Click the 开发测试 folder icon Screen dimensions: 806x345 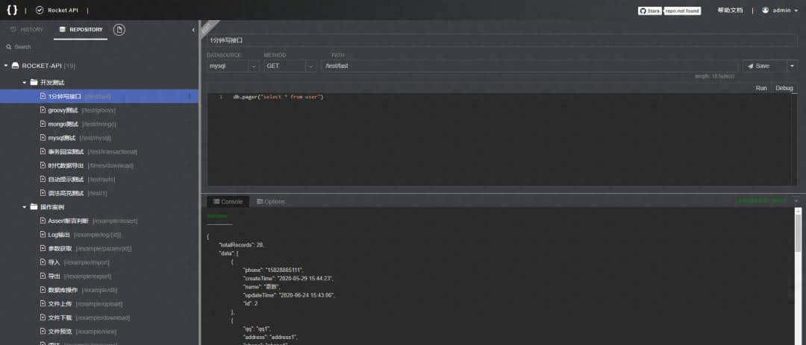34,82
